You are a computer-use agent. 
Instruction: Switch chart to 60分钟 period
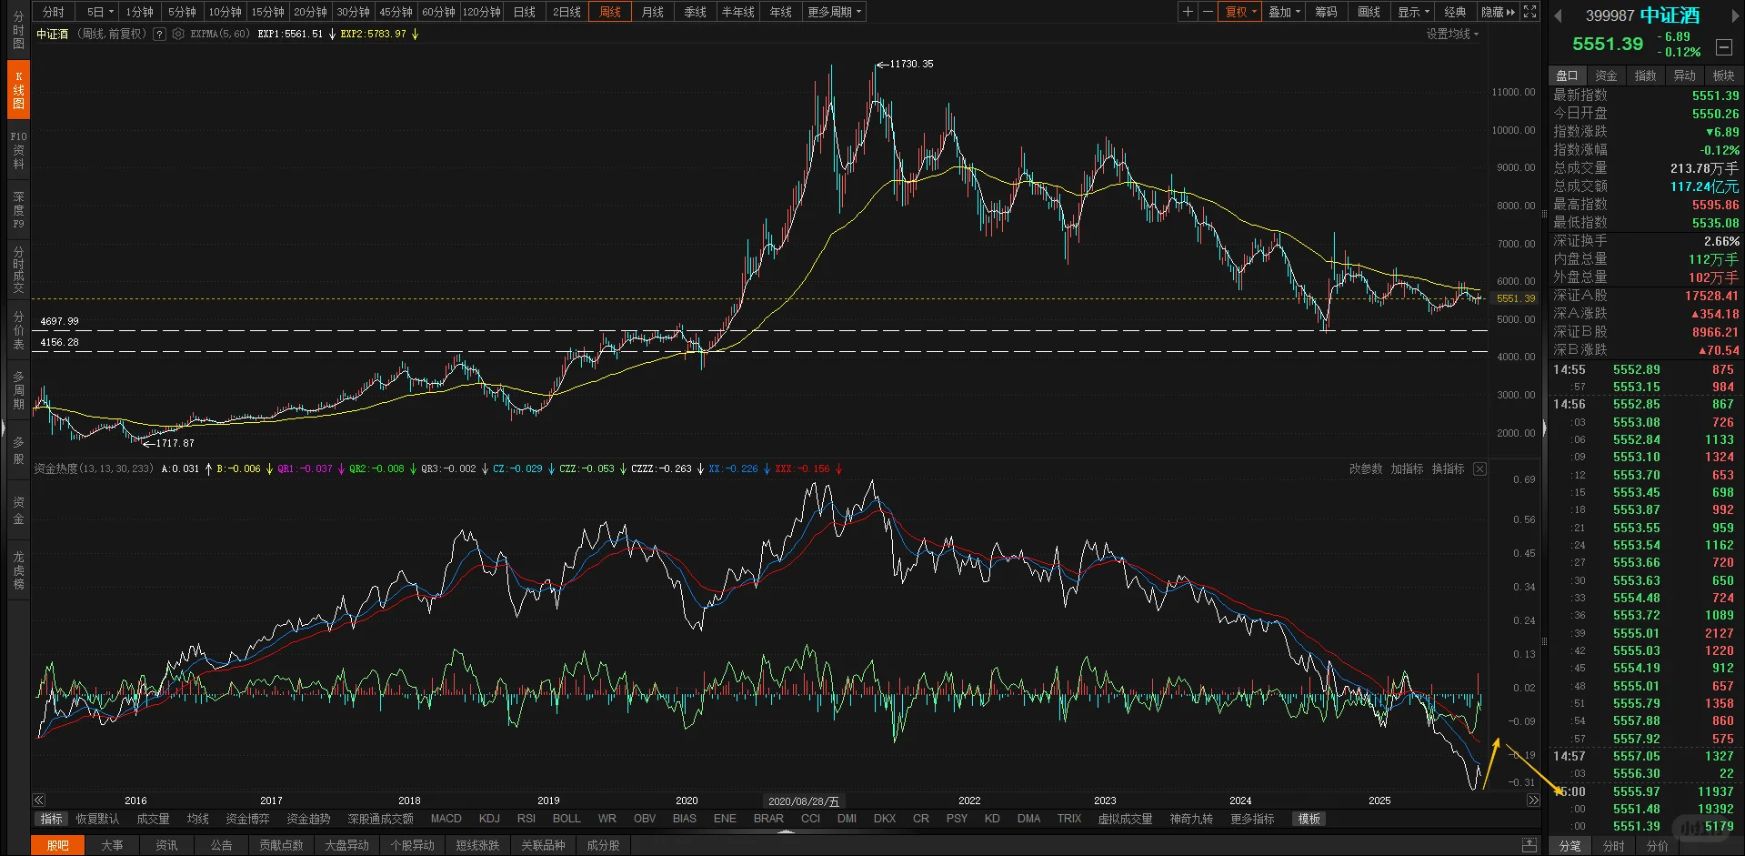tap(438, 12)
